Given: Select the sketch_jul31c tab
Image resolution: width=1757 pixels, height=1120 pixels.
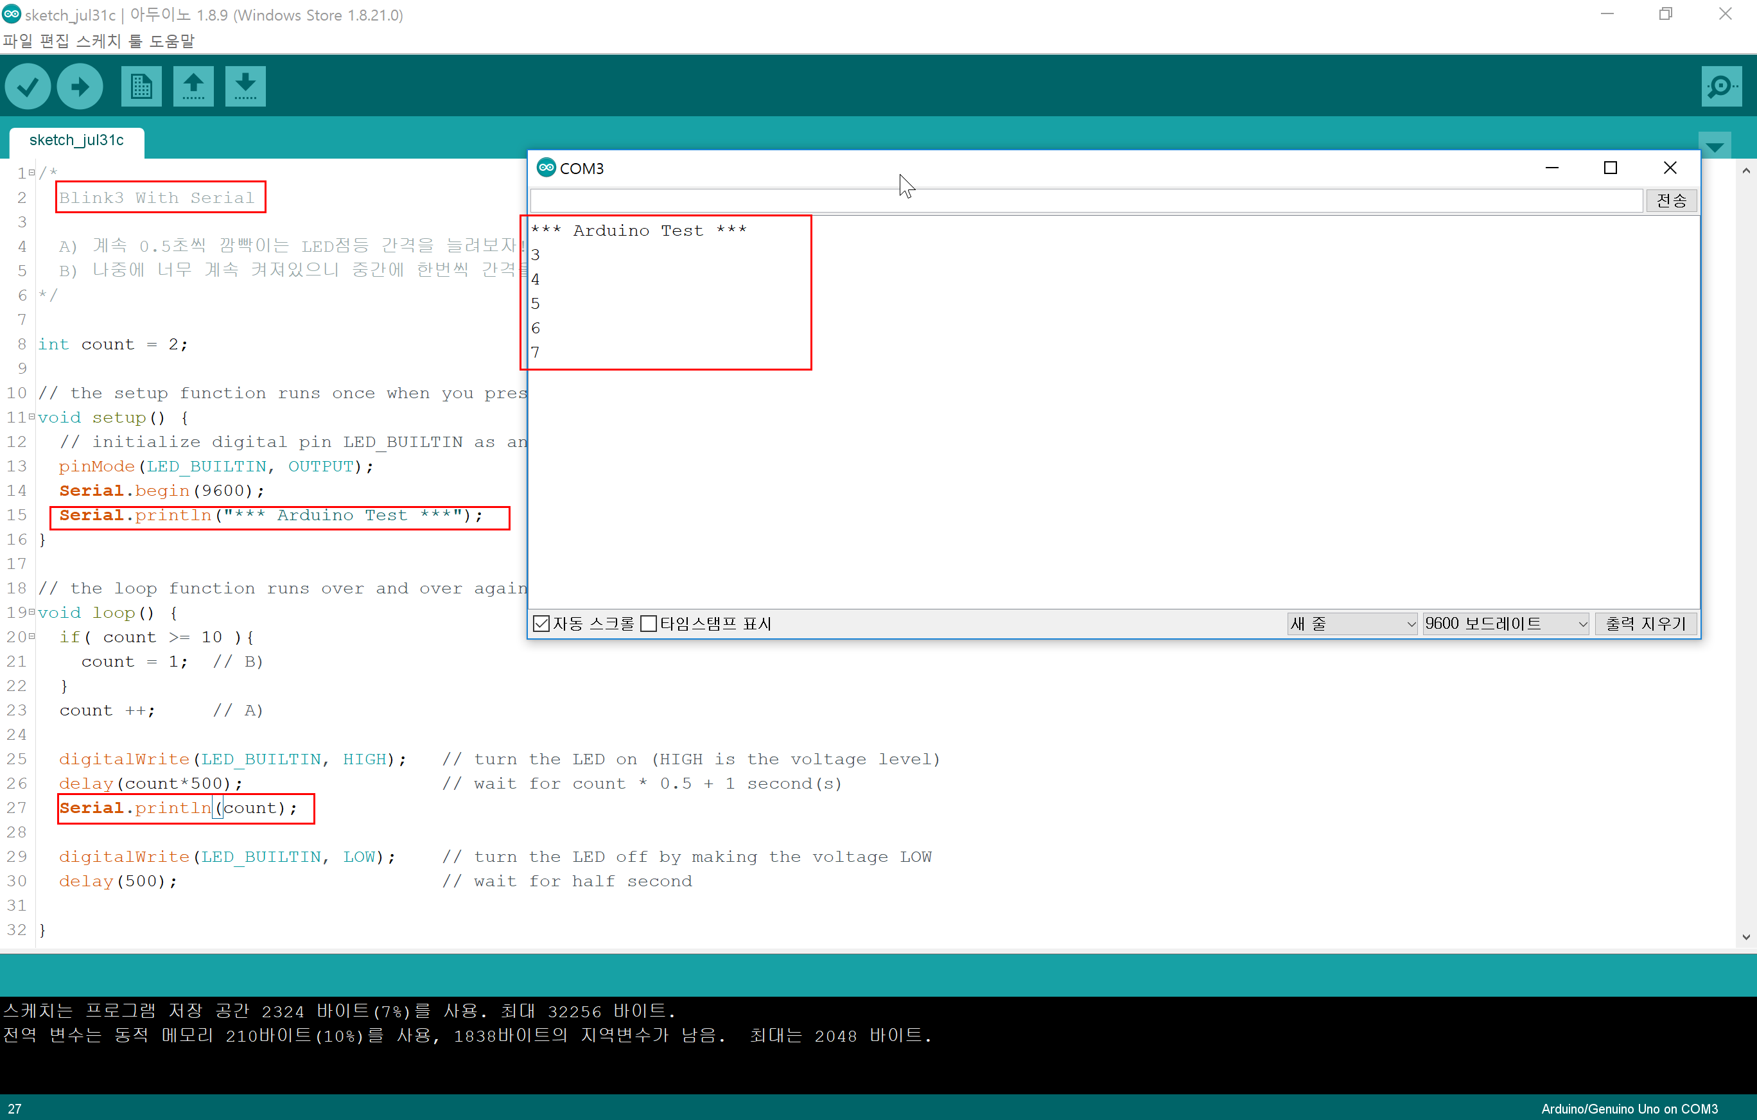Looking at the screenshot, I should tap(76, 140).
